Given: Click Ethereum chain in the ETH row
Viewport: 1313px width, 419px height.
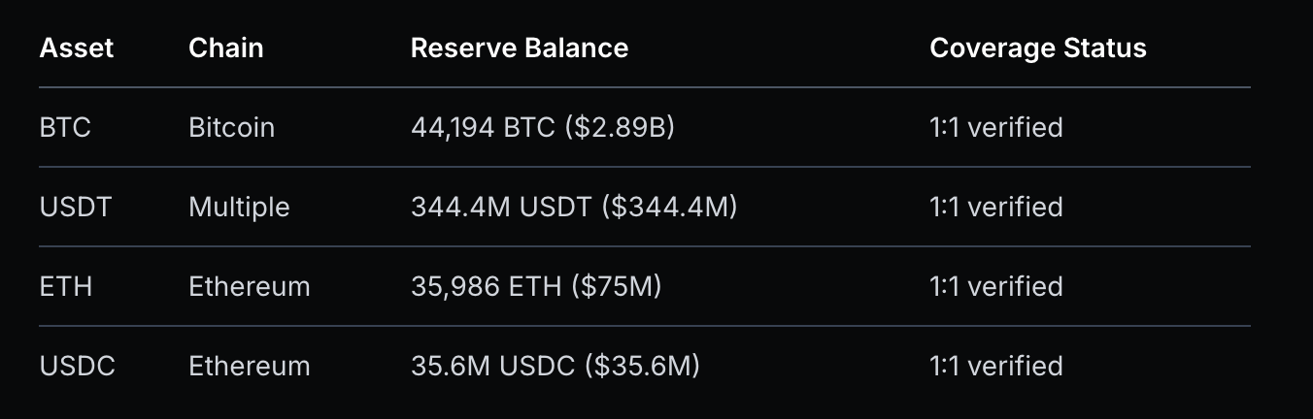Looking at the screenshot, I should 250,287.
